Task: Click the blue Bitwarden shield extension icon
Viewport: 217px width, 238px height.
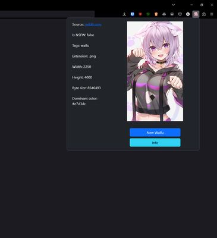Action: pos(133,14)
